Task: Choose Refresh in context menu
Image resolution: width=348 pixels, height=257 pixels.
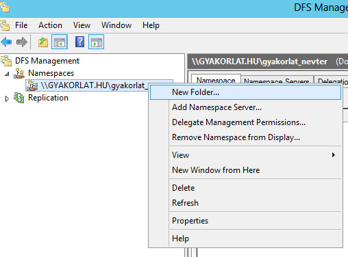Action: pos(245,203)
